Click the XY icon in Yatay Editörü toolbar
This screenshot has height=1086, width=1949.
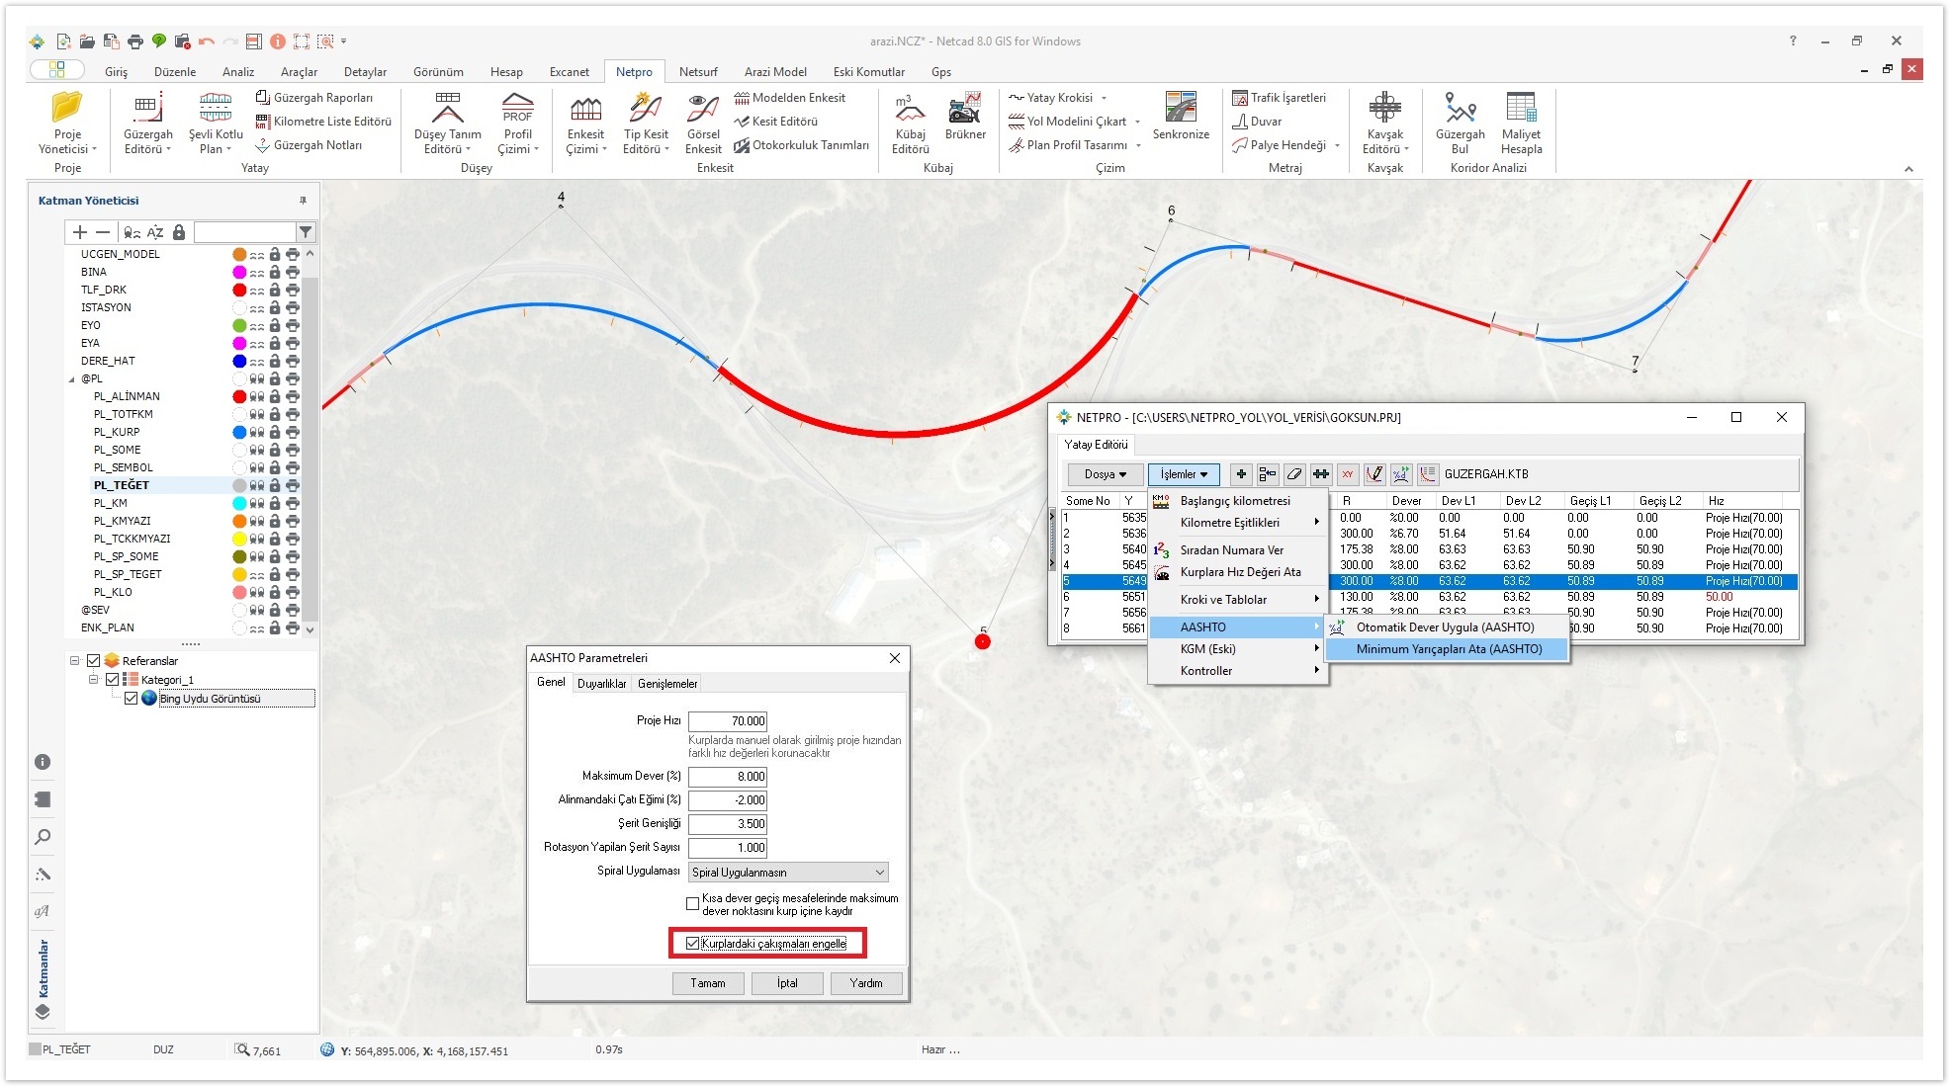click(1347, 474)
